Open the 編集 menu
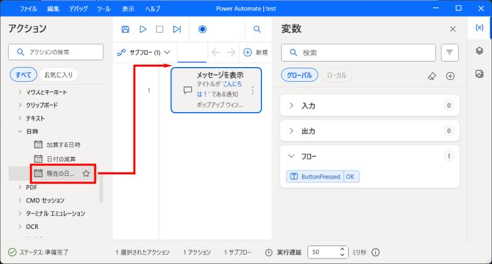This screenshot has width=492, height=264. coord(53,9)
